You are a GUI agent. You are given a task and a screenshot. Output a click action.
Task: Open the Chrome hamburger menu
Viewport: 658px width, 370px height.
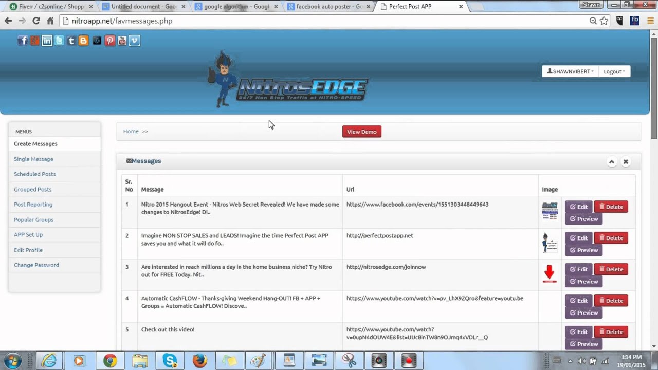coord(650,21)
